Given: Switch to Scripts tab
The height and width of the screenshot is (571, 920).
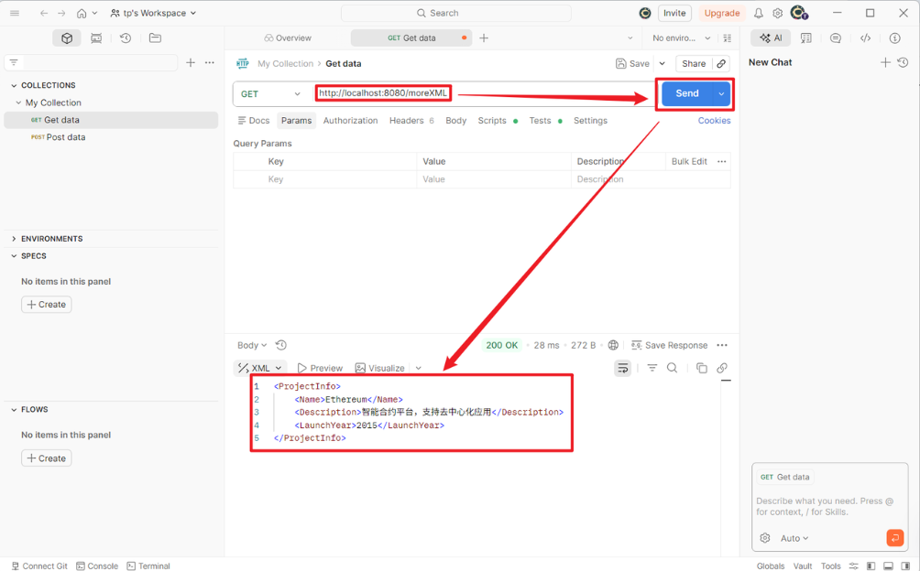Looking at the screenshot, I should point(498,121).
